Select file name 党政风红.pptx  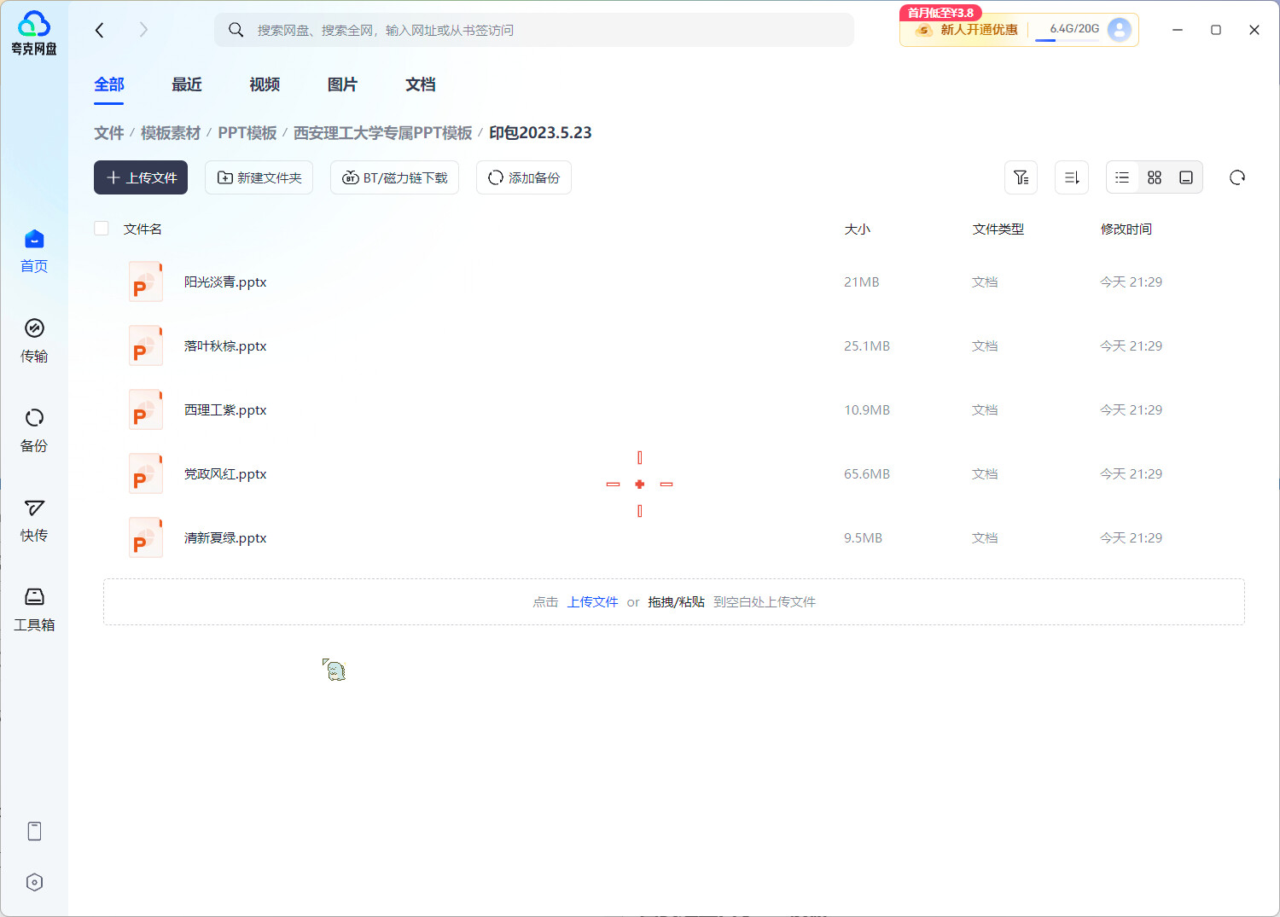click(x=225, y=473)
